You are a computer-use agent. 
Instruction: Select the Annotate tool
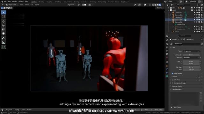(x=4, y=38)
